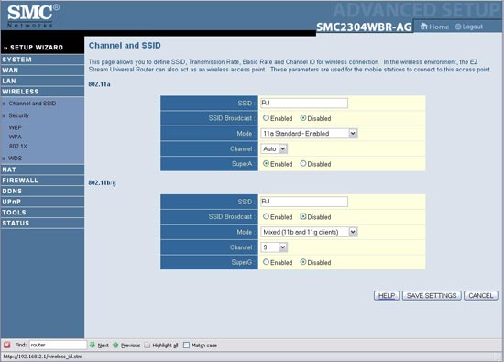Viewport: 504px width, 362px height.
Task: Select Disabled for SuperA
Action: (x=303, y=164)
